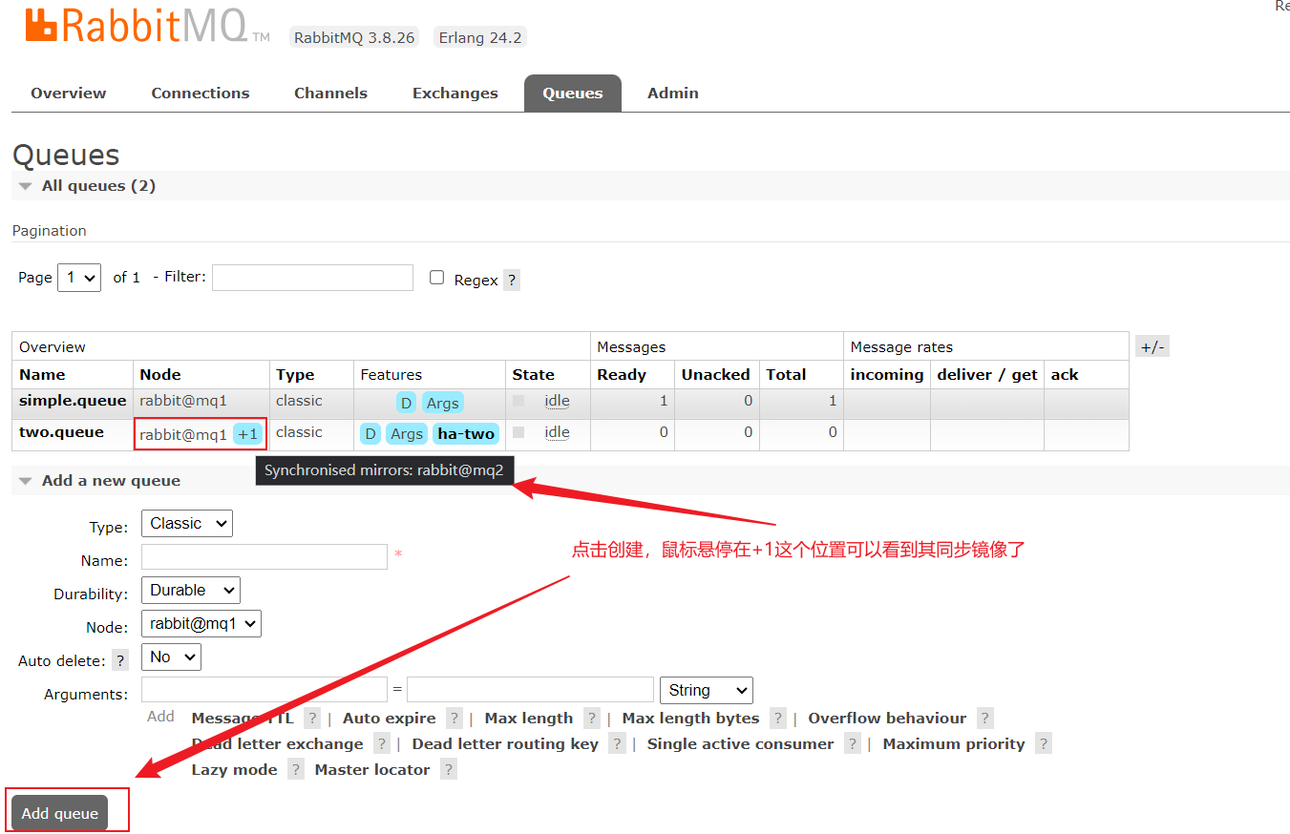
Task: Open the Auto delete help icon
Action: point(120,660)
